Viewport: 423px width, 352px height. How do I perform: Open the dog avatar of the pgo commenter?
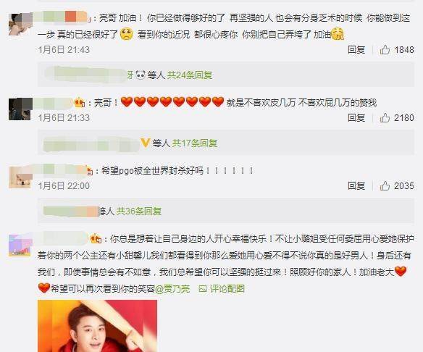pos(20,177)
